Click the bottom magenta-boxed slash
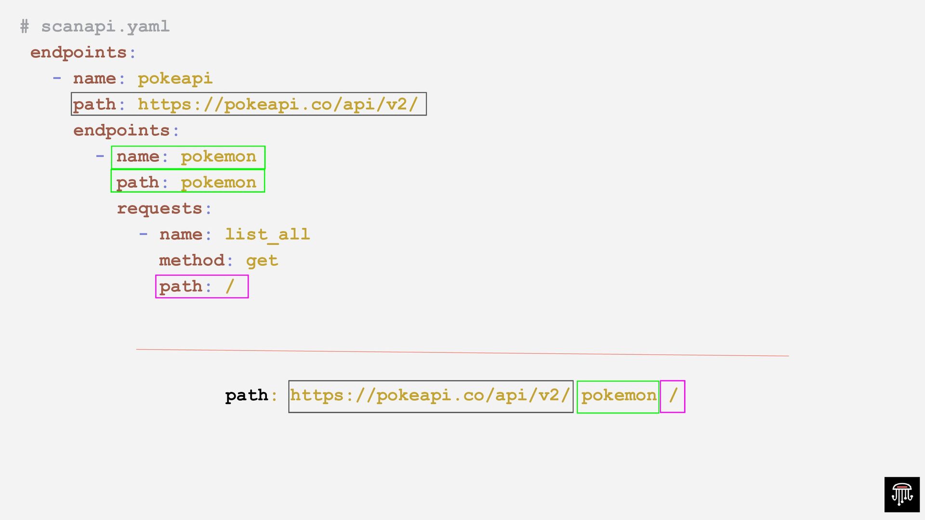 point(673,396)
